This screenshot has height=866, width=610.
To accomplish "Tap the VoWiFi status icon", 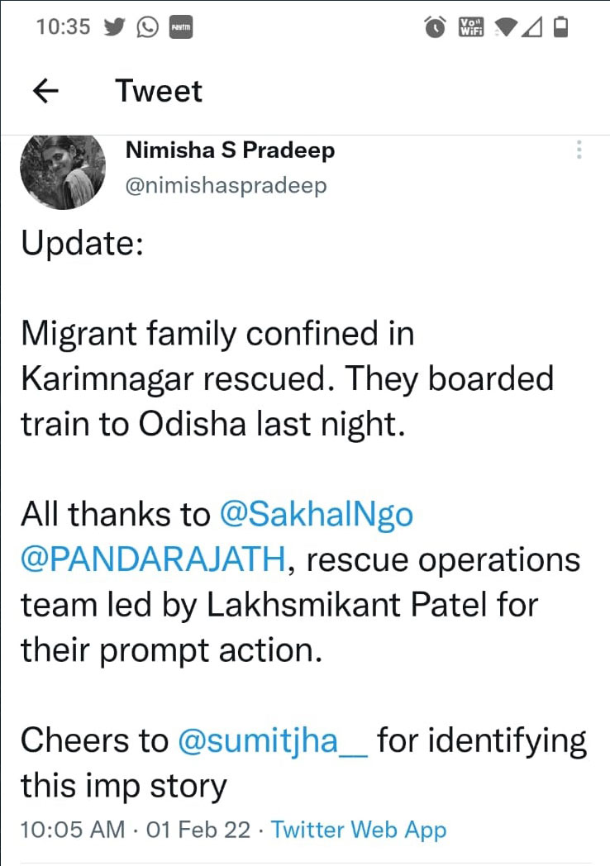I will tap(471, 26).
